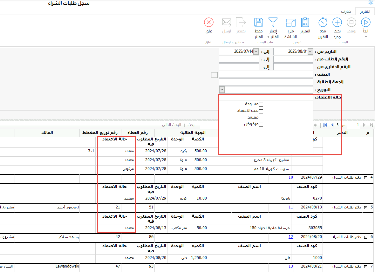The image size is (375, 272).
Task: Open request number 11 link
Action: tap(290, 207)
